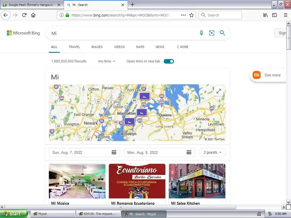Open the on-screen keyboard tray icon
The image size is (291, 218).
tap(259, 214)
